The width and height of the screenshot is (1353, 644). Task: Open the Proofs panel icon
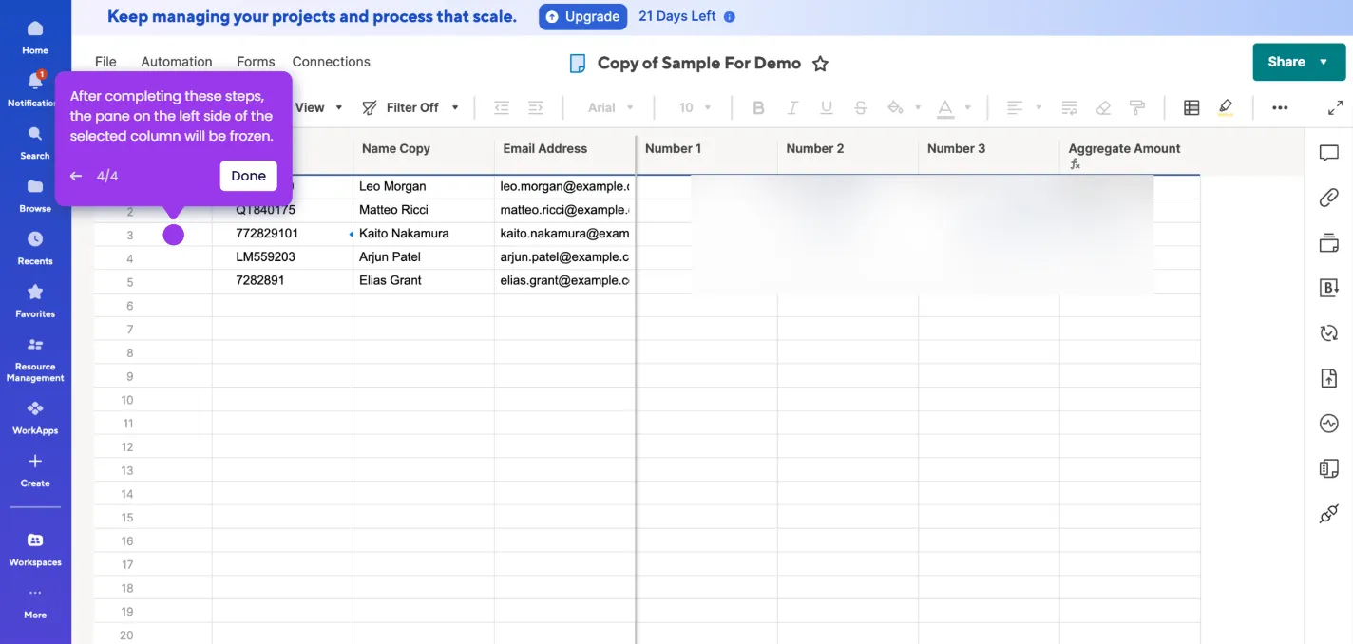[x=1329, y=243]
